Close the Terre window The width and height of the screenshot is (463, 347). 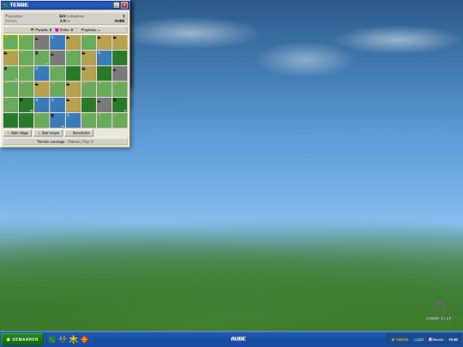pyautogui.click(x=124, y=5)
